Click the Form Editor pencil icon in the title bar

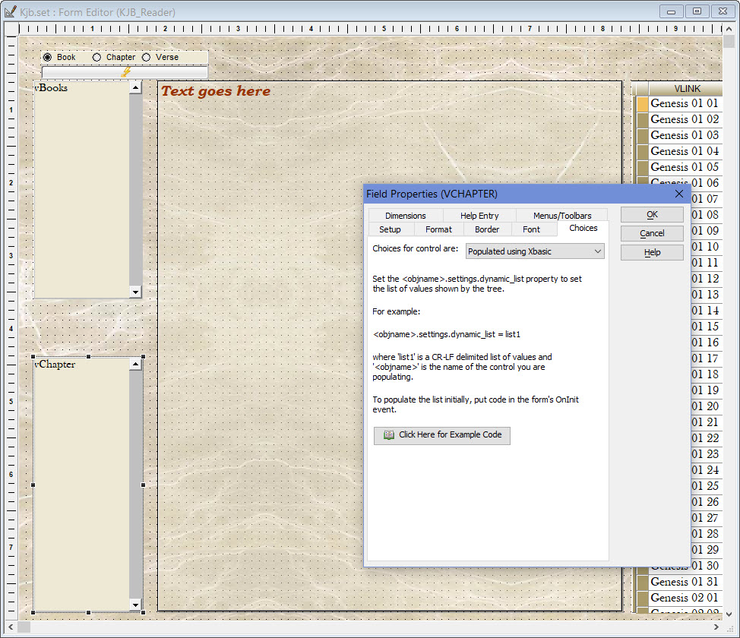pyautogui.click(x=11, y=11)
